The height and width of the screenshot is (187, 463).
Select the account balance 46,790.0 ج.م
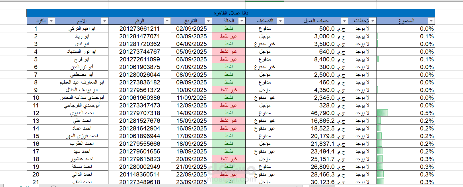pyautogui.click(x=316, y=113)
